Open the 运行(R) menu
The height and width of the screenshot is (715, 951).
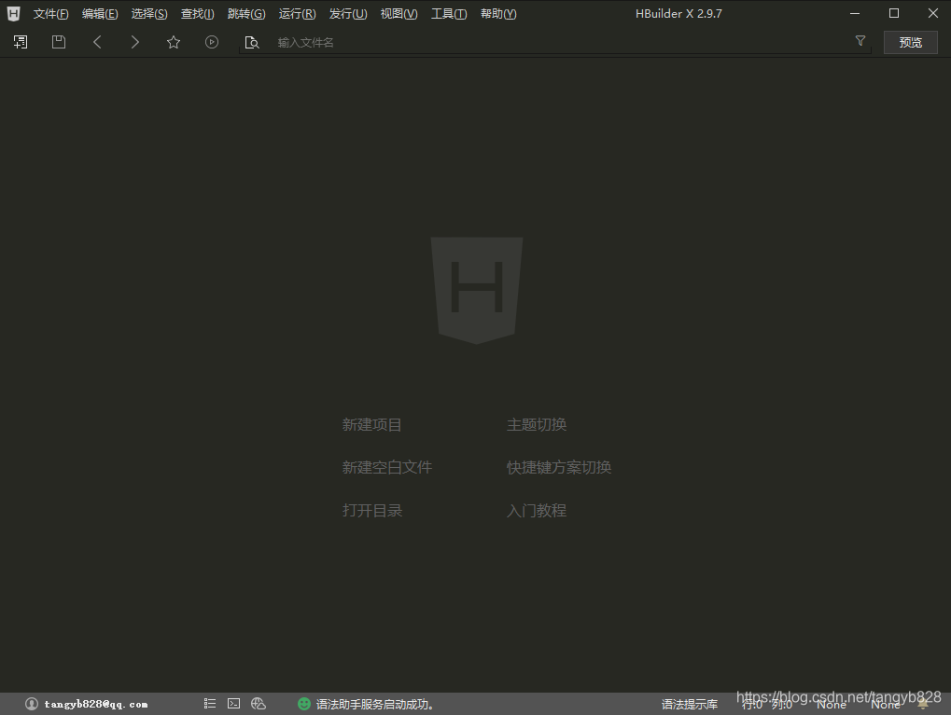tap(297, 13)
